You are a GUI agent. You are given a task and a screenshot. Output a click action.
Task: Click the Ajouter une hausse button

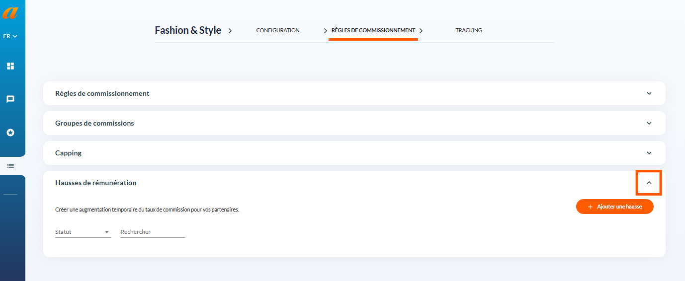point(615,207)
